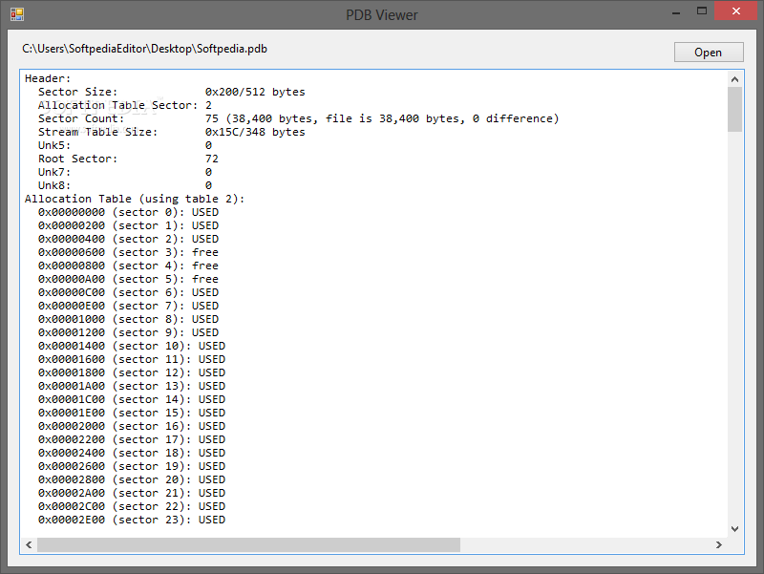Click the horizontal scrollbar thumb

[248, 544]
